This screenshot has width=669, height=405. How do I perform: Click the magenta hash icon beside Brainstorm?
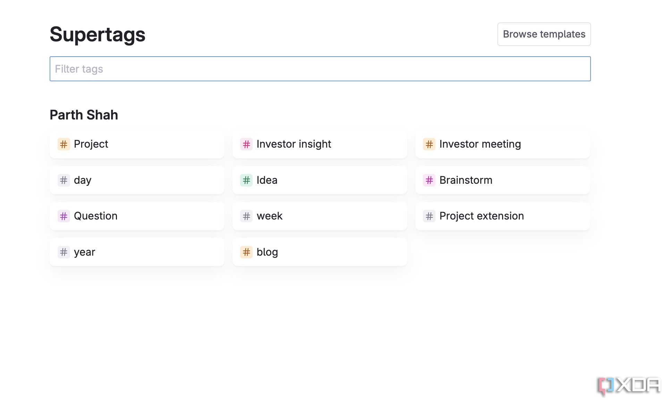point(429,180)
